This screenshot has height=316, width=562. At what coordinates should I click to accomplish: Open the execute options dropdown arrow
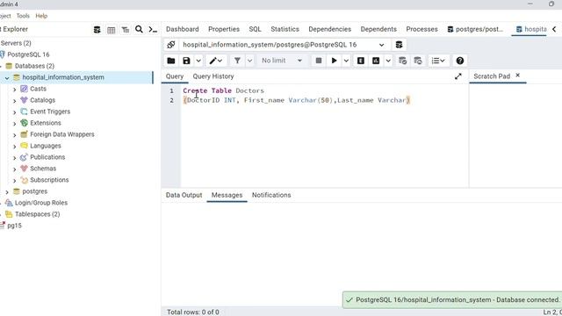[x=346, y=61]
